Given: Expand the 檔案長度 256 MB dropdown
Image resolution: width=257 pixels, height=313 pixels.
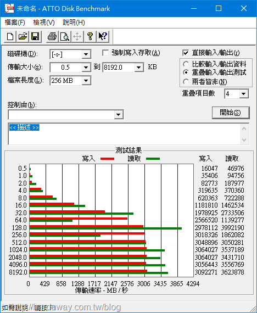Looking at the screenshot, I should [86, 81].
